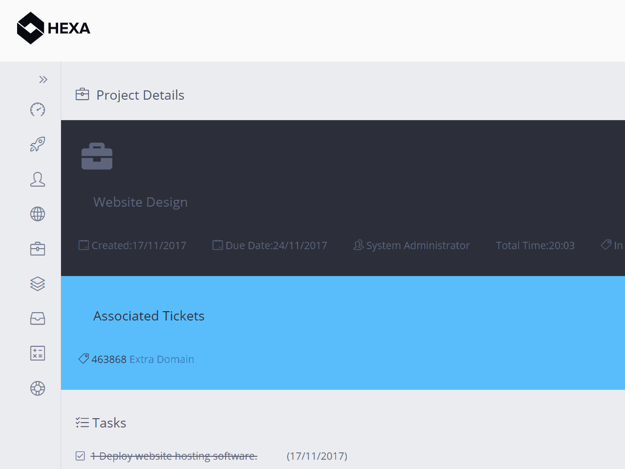625x469 pixels.
Task: Click Due Date:24/11/2017 text
Action: (x=276, y=246)
